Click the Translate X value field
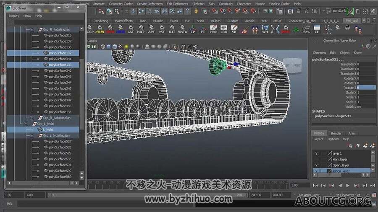 pos(366,64)
